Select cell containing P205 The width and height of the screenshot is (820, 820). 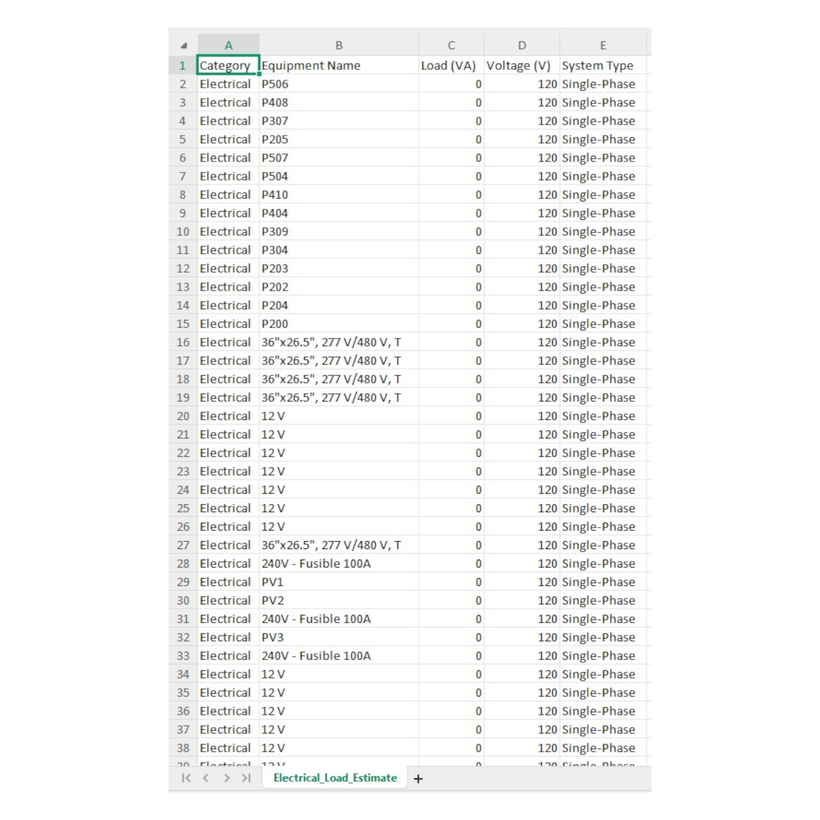click(339, 139)
